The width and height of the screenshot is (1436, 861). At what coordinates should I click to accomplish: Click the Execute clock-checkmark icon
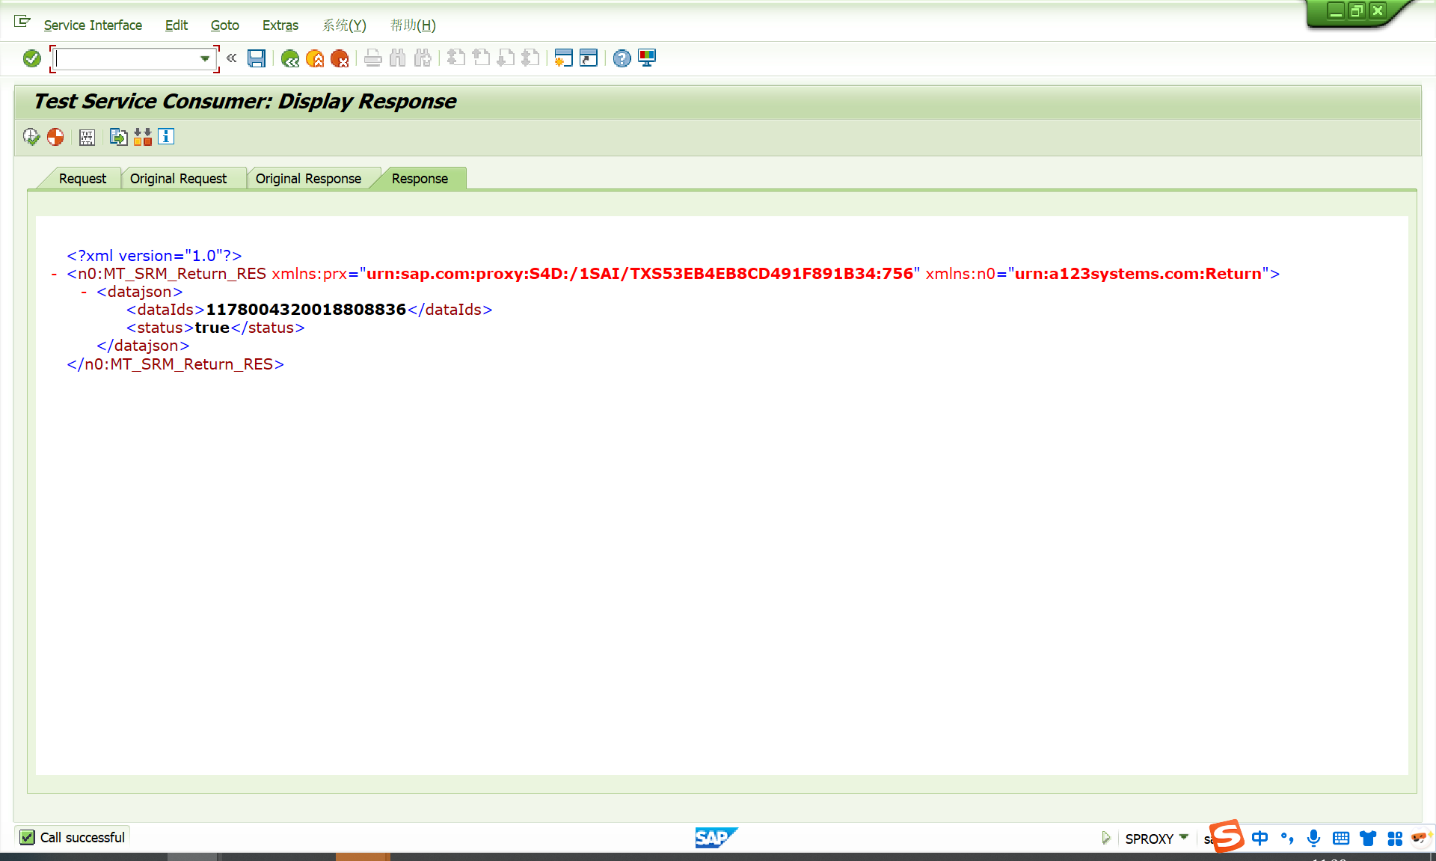(31, 137)
